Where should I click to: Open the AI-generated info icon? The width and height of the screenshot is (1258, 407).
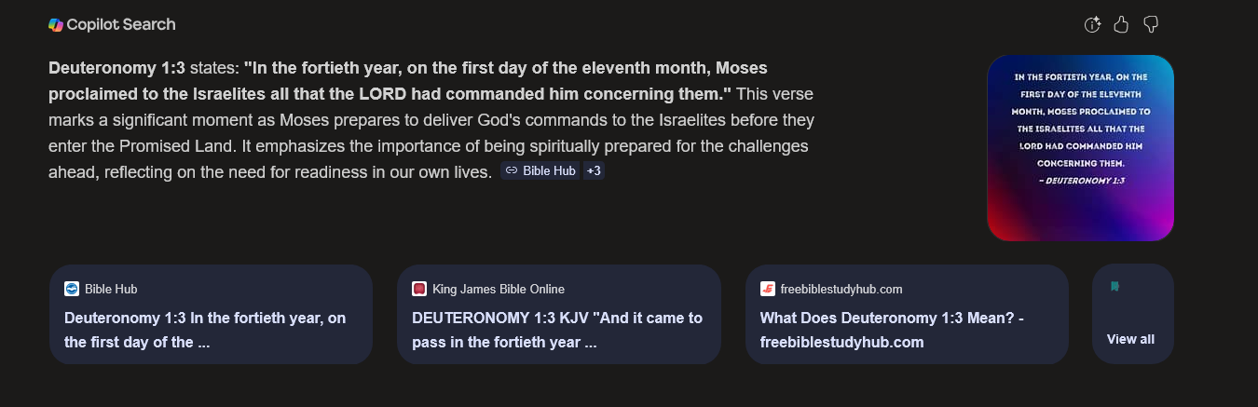click(x=1093, y=24)
